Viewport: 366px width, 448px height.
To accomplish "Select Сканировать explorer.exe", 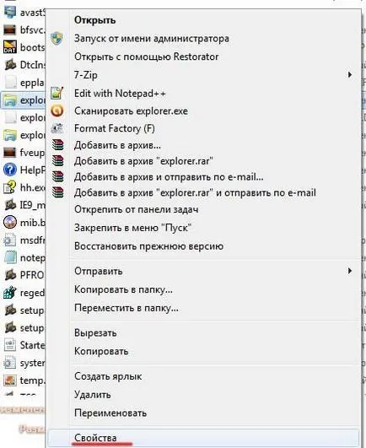I will point(131,111).
